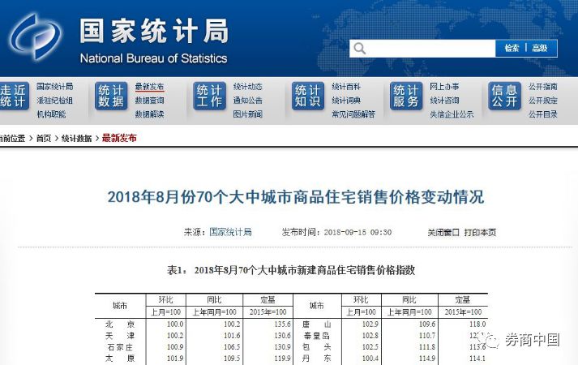
Task: Click the 高级 advanced search button
Action: (539, 48)
